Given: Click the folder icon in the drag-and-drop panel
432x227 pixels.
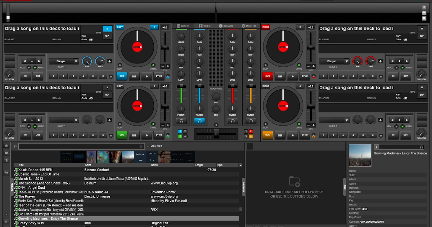Looking at the screenshot, I should [294, 181].
